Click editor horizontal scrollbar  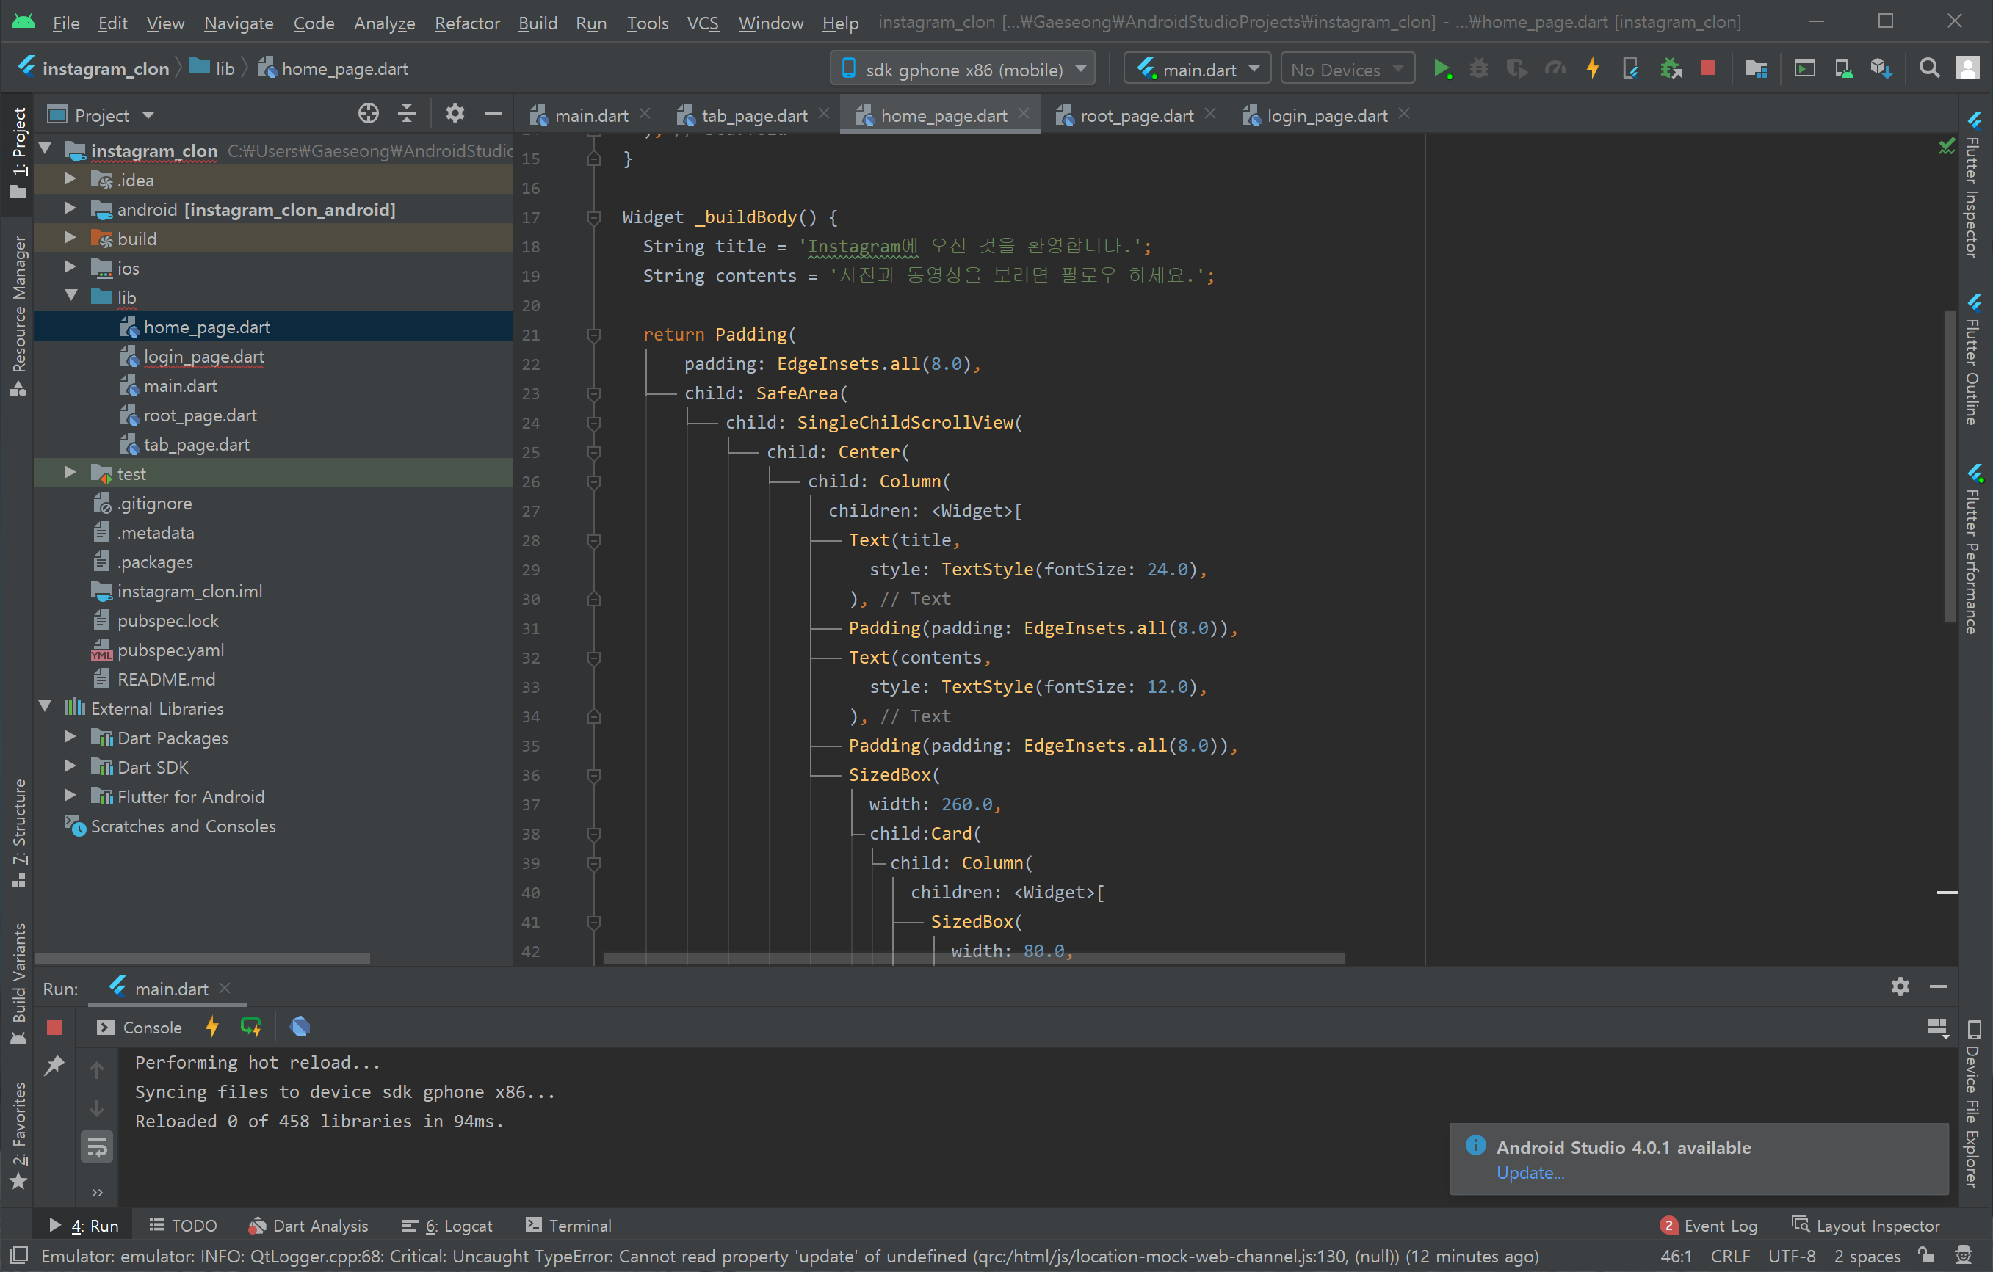click(974, 959)
